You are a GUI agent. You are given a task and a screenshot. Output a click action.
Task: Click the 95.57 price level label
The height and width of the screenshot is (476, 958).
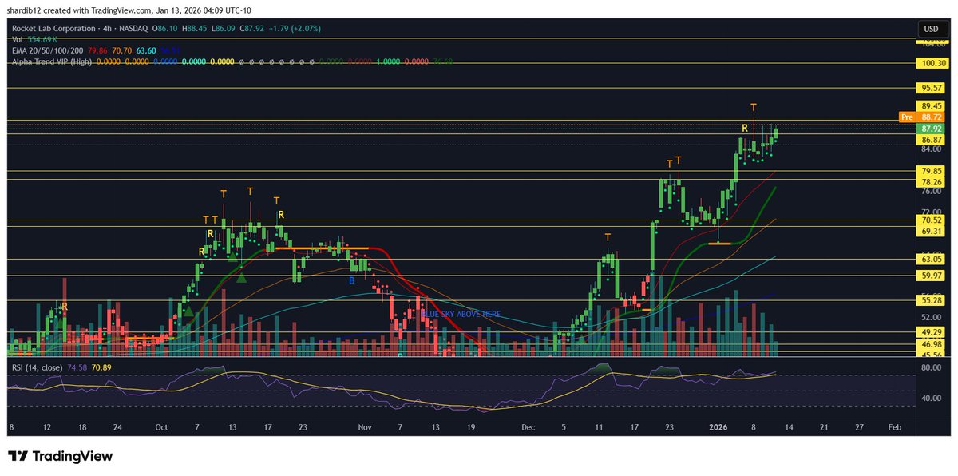pyautogui.click(x=932, y=88)
